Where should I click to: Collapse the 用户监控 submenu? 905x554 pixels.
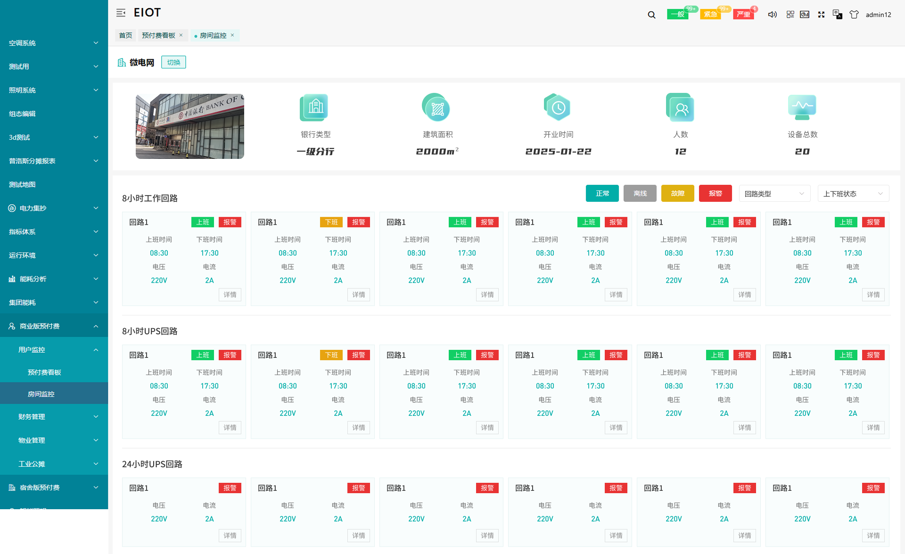[x=54, y=349]
